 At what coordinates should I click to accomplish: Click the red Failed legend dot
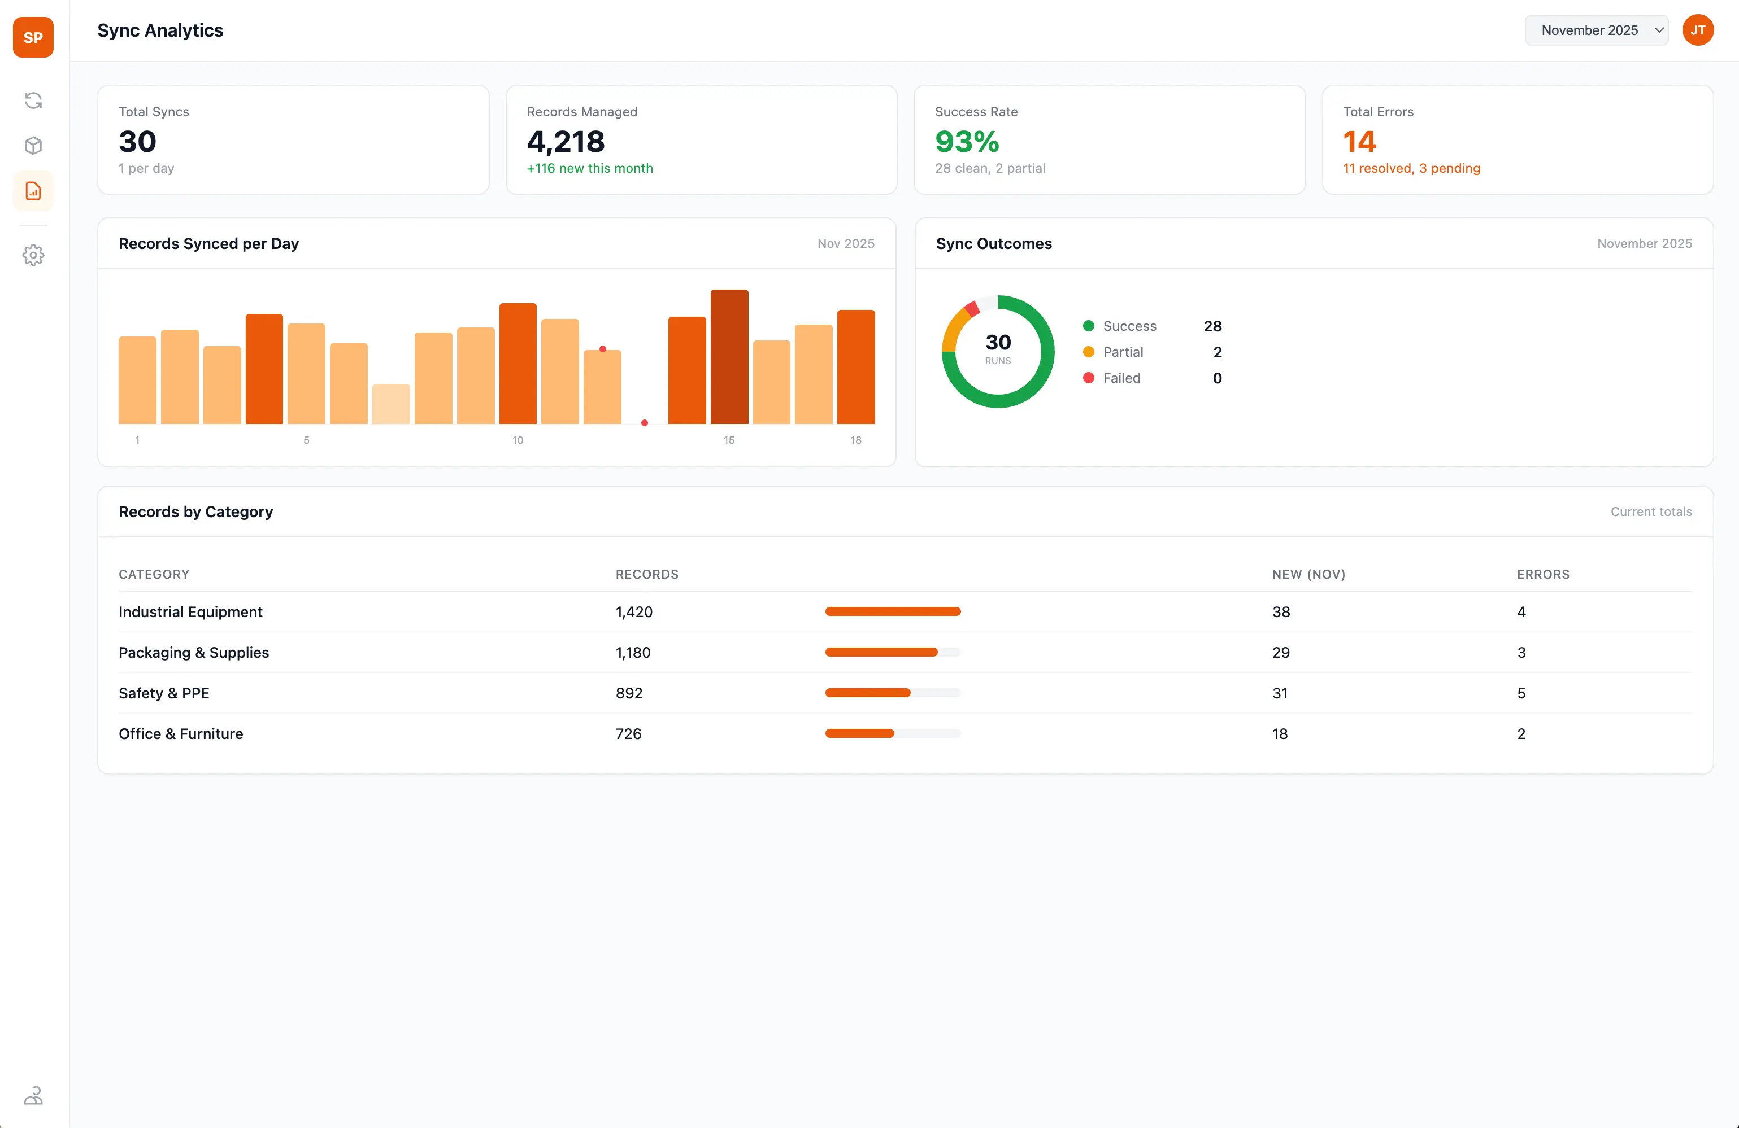(x=1088, y=378)
